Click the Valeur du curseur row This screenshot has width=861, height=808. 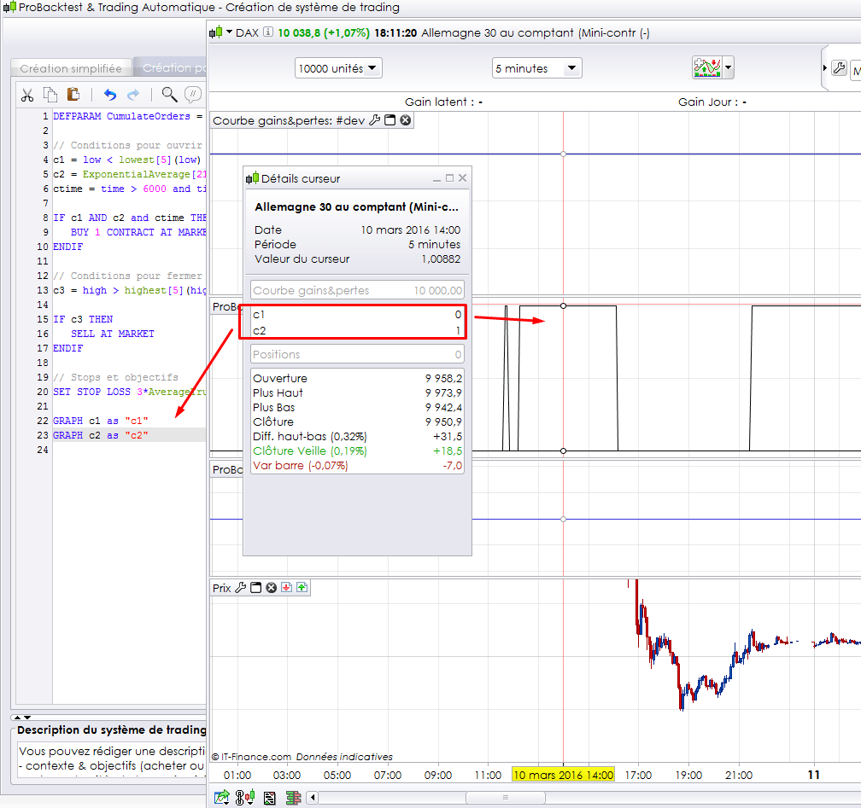point(357,259)
